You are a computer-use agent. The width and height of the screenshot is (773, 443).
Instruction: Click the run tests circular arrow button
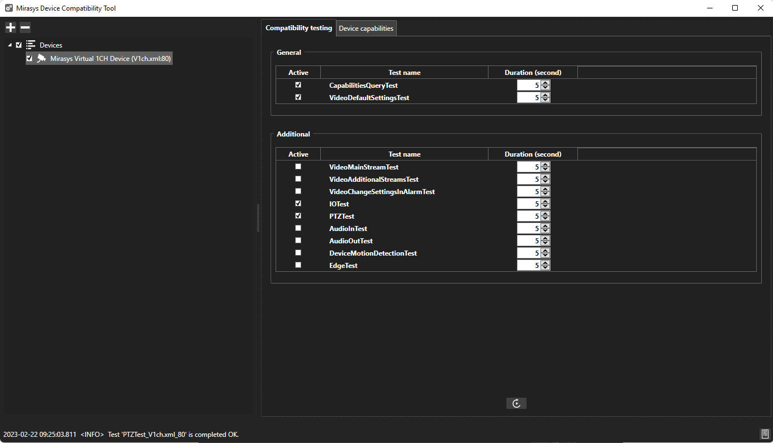(x=516, y=403)
